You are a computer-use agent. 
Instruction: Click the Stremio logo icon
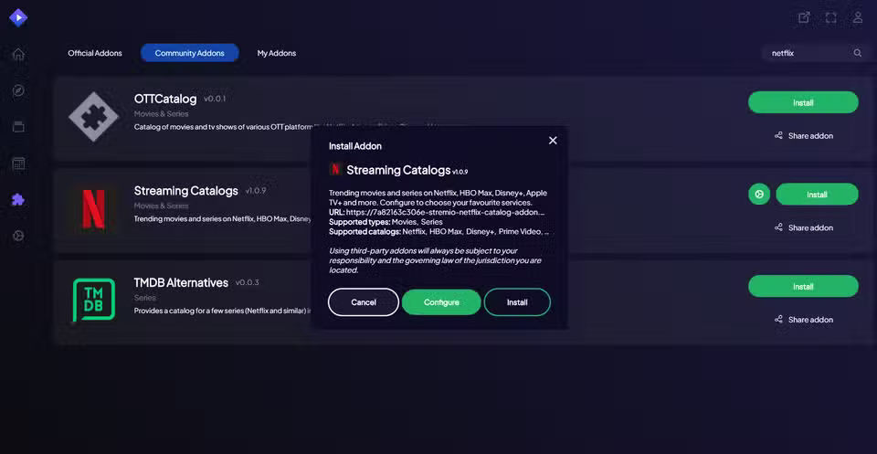[x=18, y=18]
